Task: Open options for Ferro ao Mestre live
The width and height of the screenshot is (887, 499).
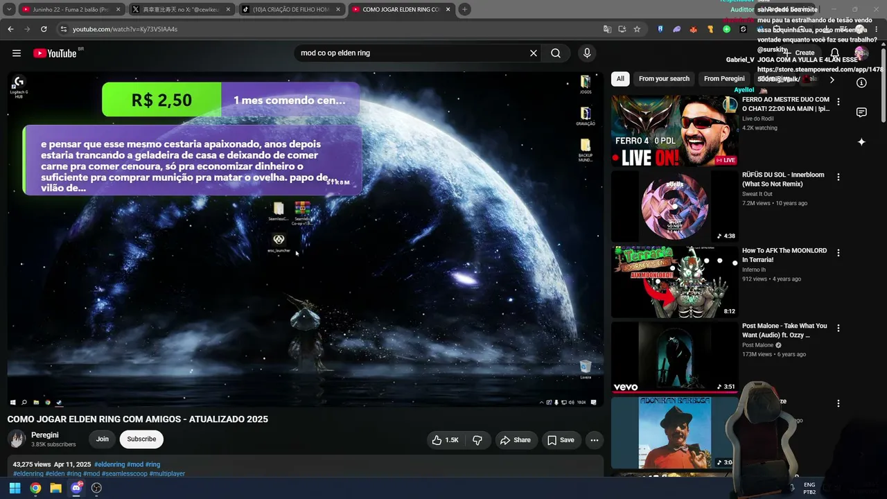Action: click(x=838, y=102)
